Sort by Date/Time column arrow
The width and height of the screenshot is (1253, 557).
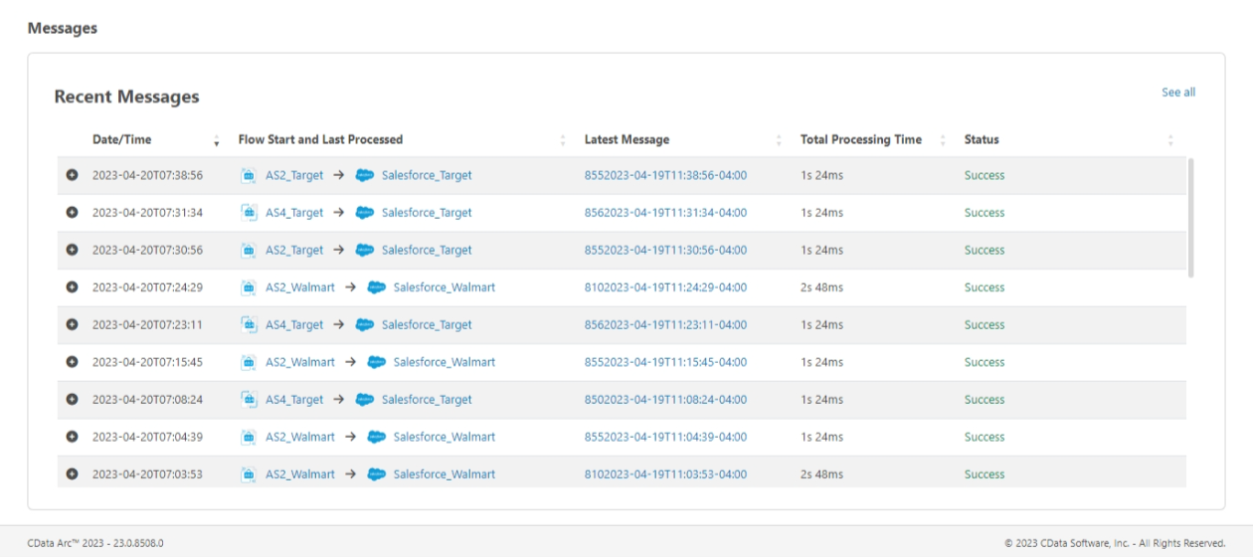click(x=217, y=140)
